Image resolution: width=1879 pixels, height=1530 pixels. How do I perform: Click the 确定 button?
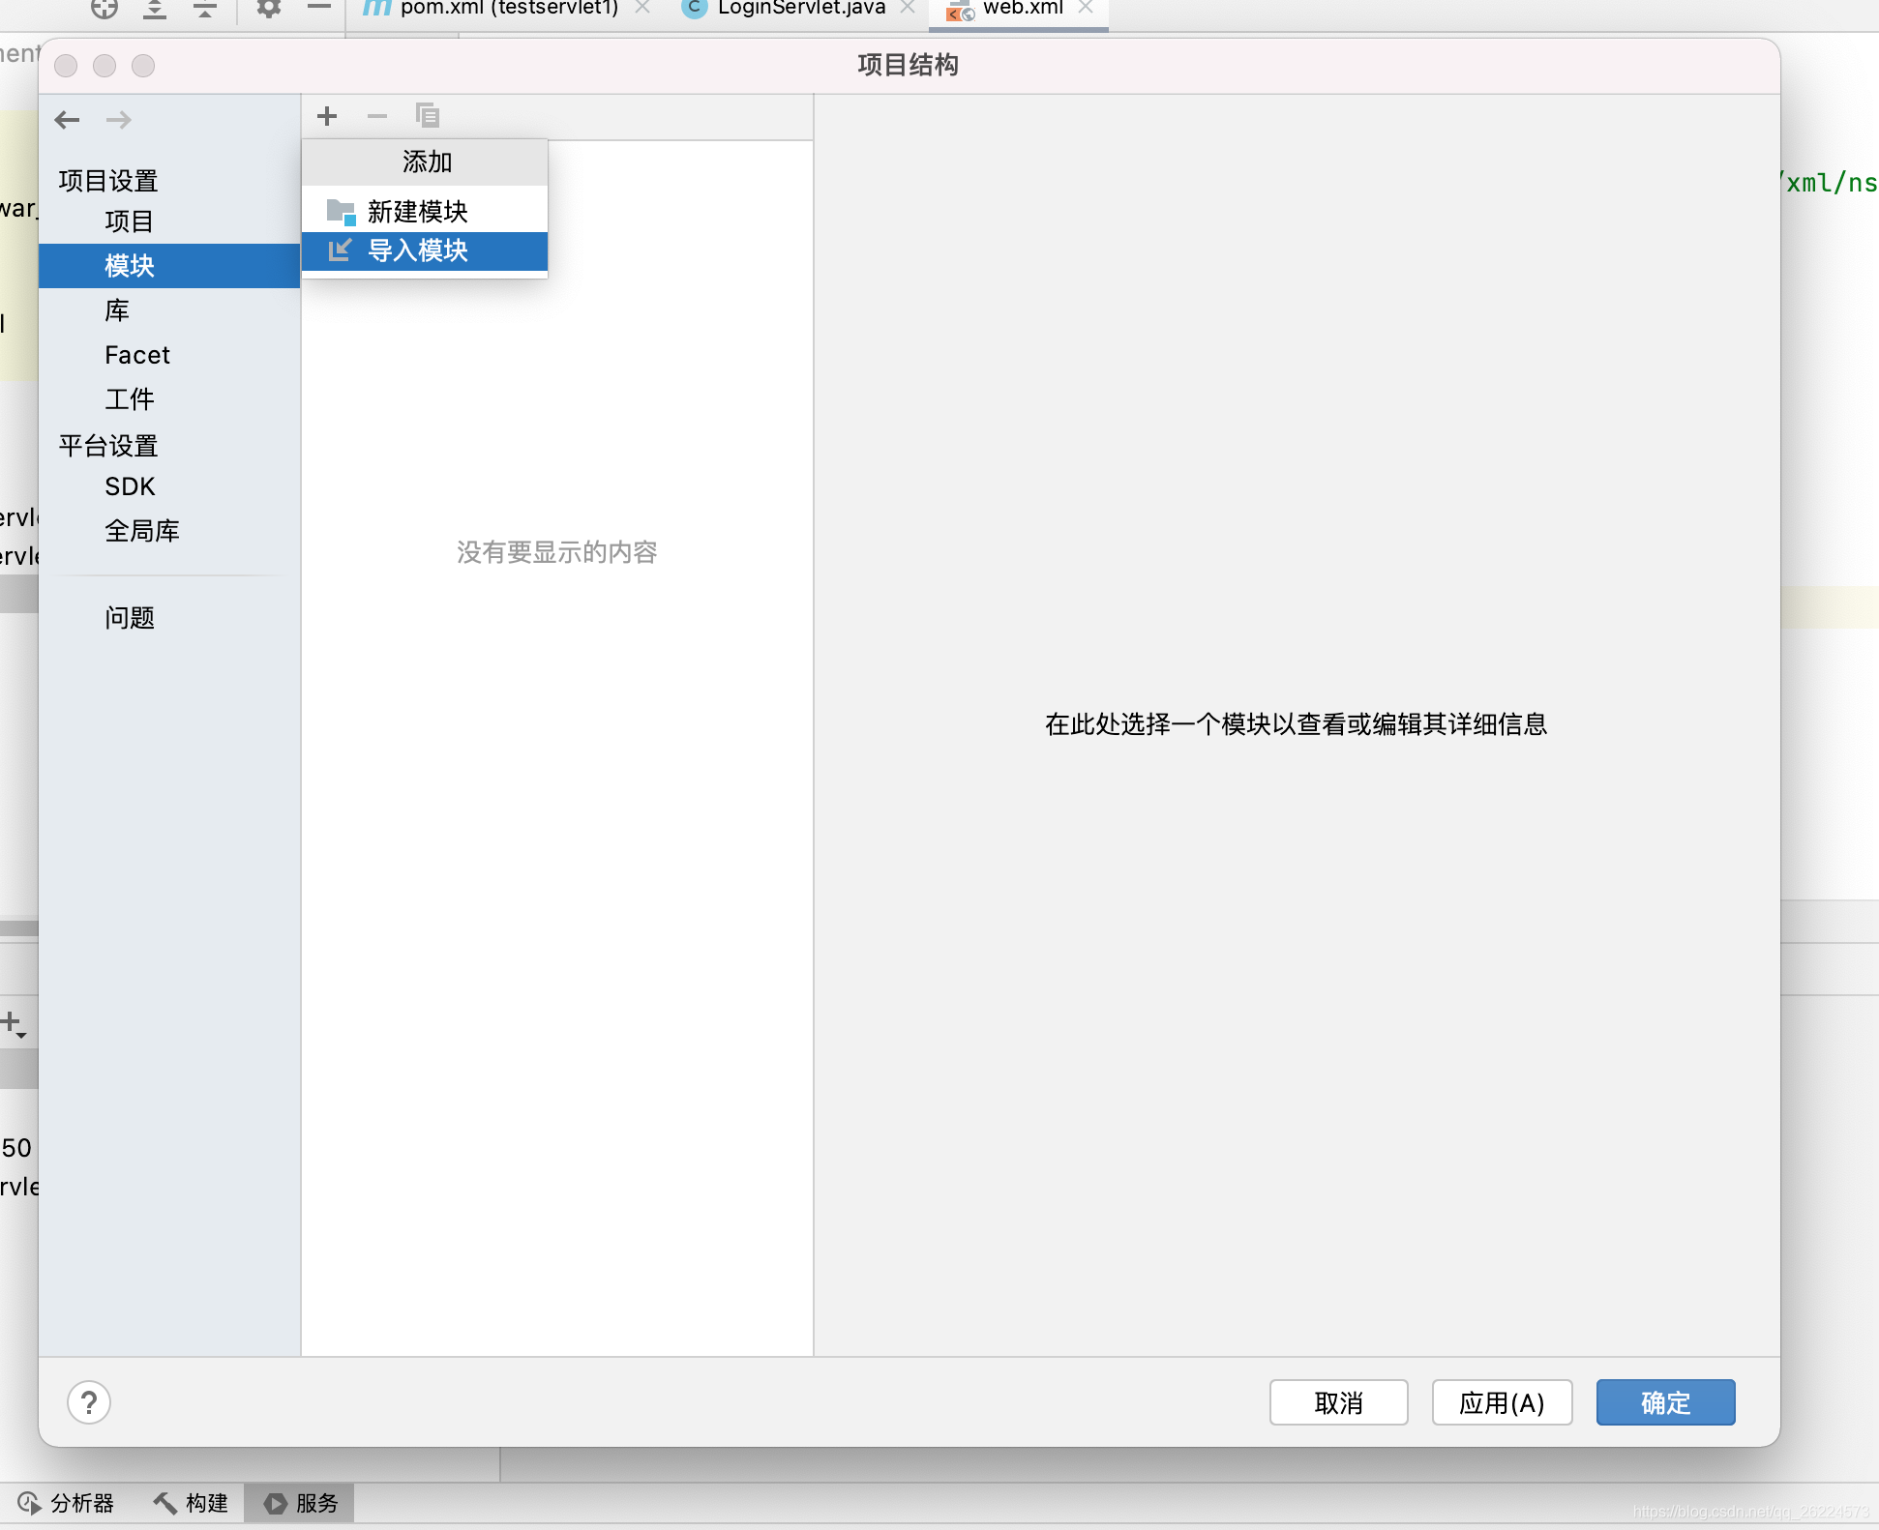[1666, 1402]
